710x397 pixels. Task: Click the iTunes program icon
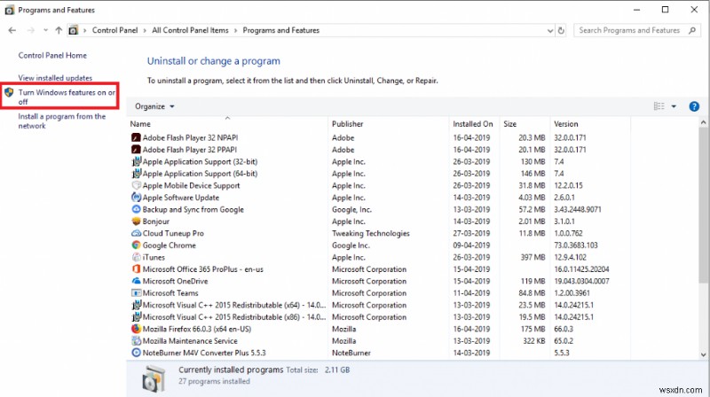pos(136,257)
